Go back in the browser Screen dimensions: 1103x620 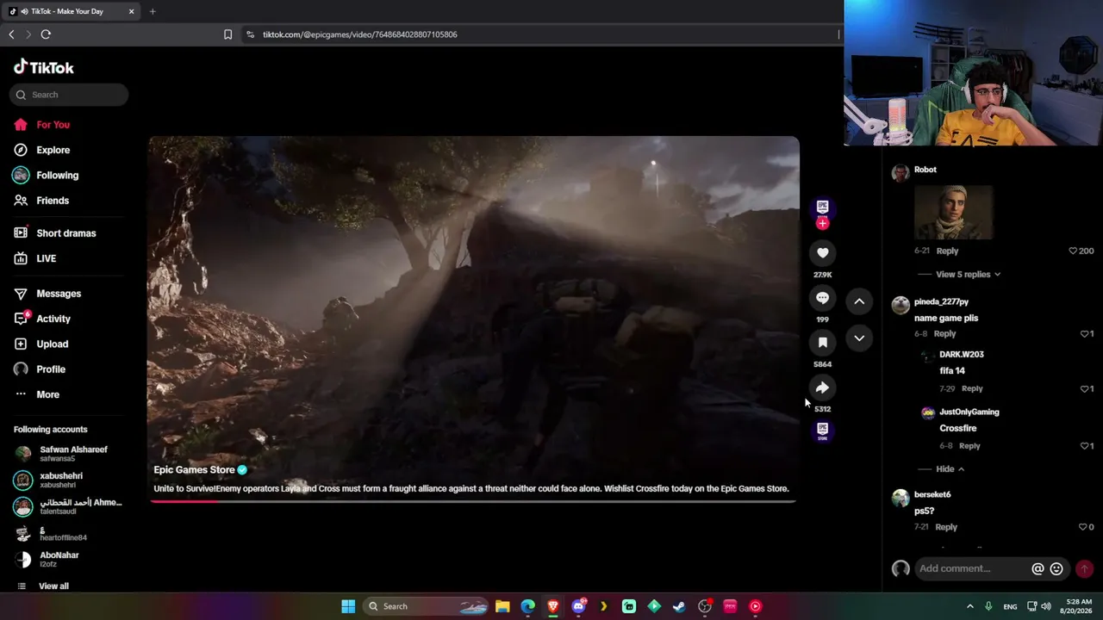[11, 34]
